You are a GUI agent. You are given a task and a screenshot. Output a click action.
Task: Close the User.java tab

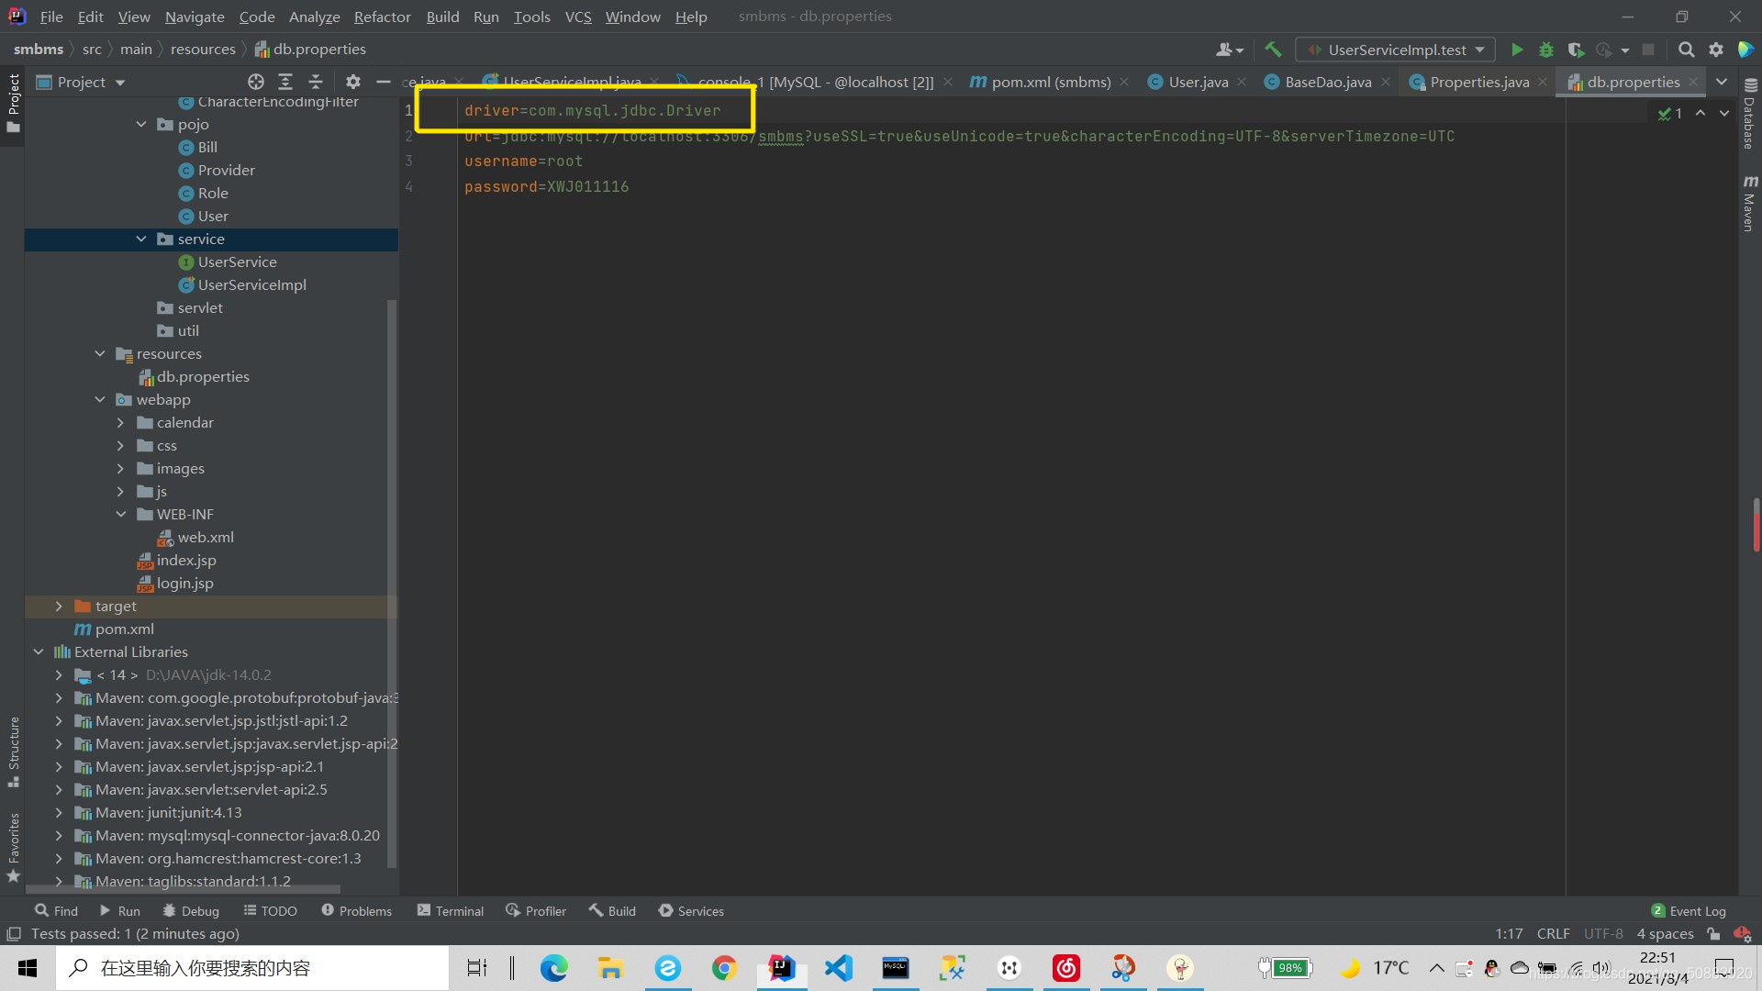point(1242,82)
